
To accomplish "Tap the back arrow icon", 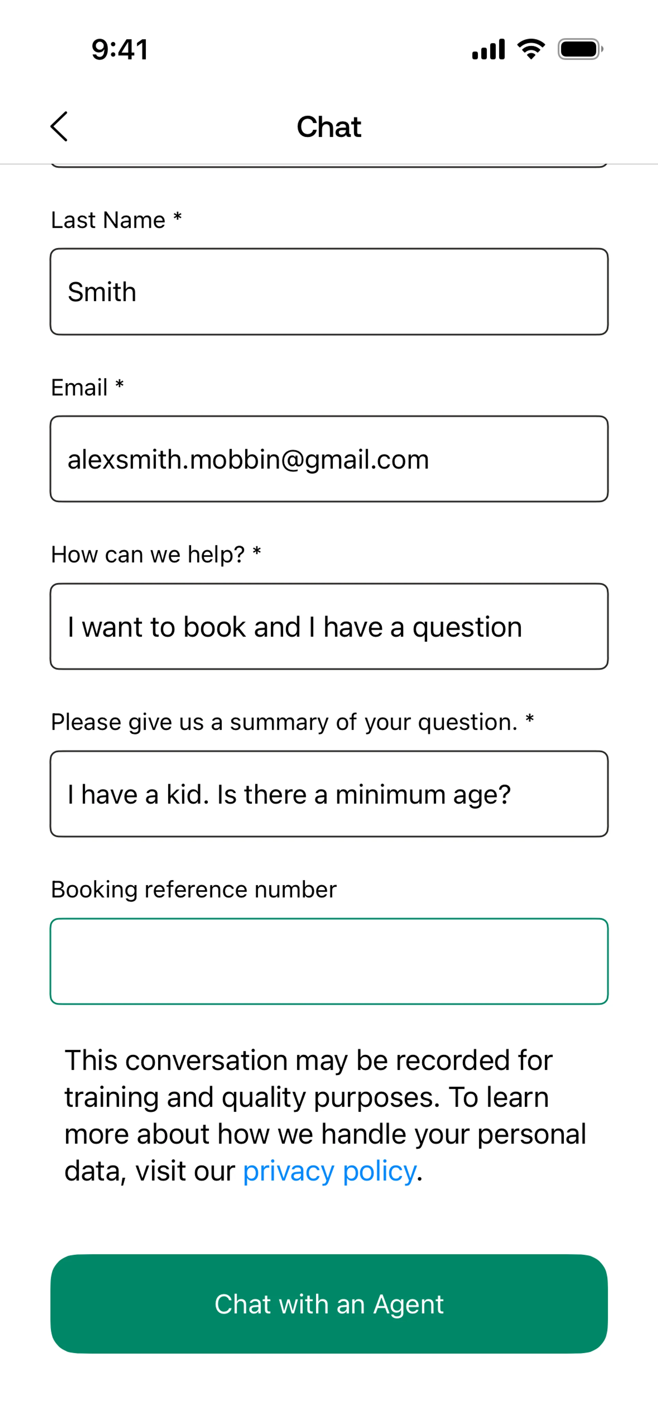I will pos(59,126).
